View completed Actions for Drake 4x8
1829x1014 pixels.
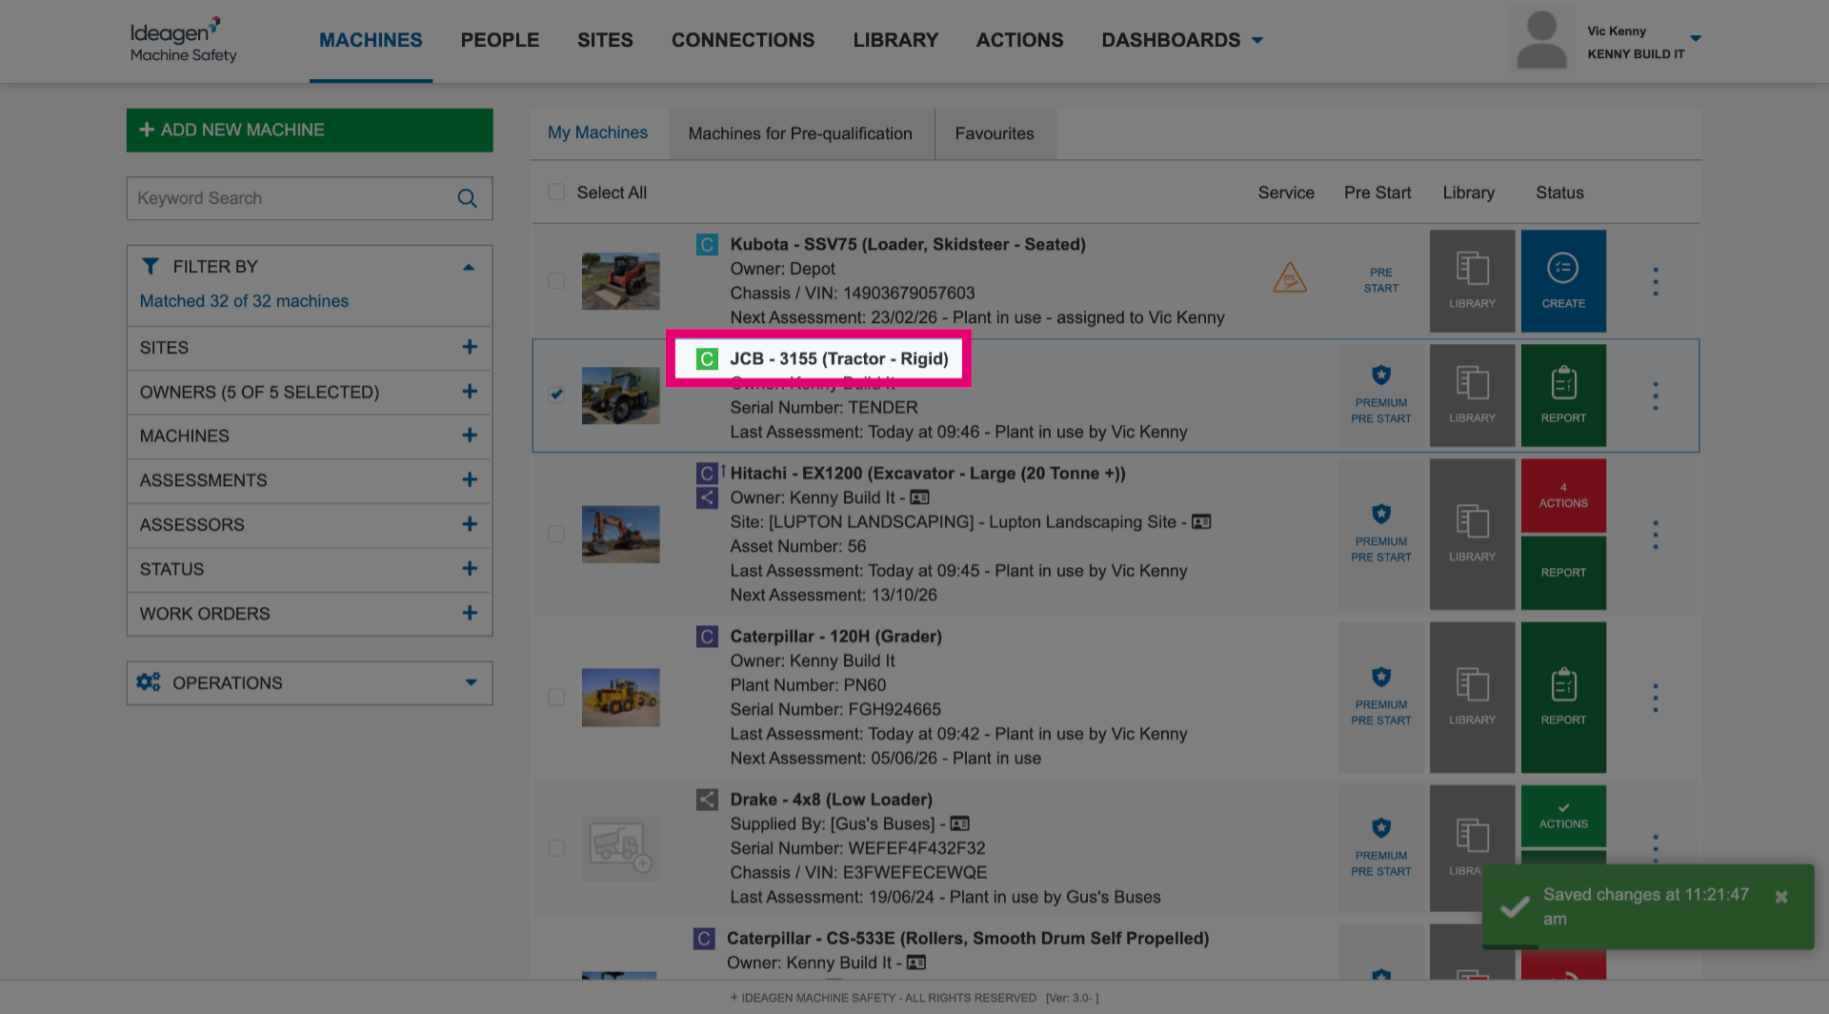pyautogui.click(x=1563, y=816)
